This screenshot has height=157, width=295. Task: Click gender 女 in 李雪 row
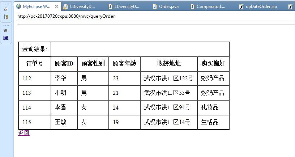click(x=84, y=107)
